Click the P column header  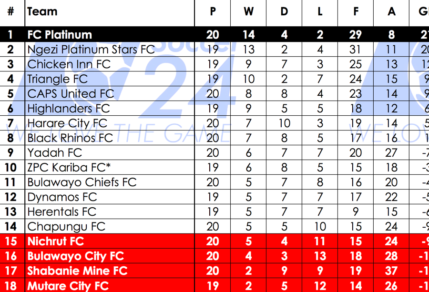point(213,11)
